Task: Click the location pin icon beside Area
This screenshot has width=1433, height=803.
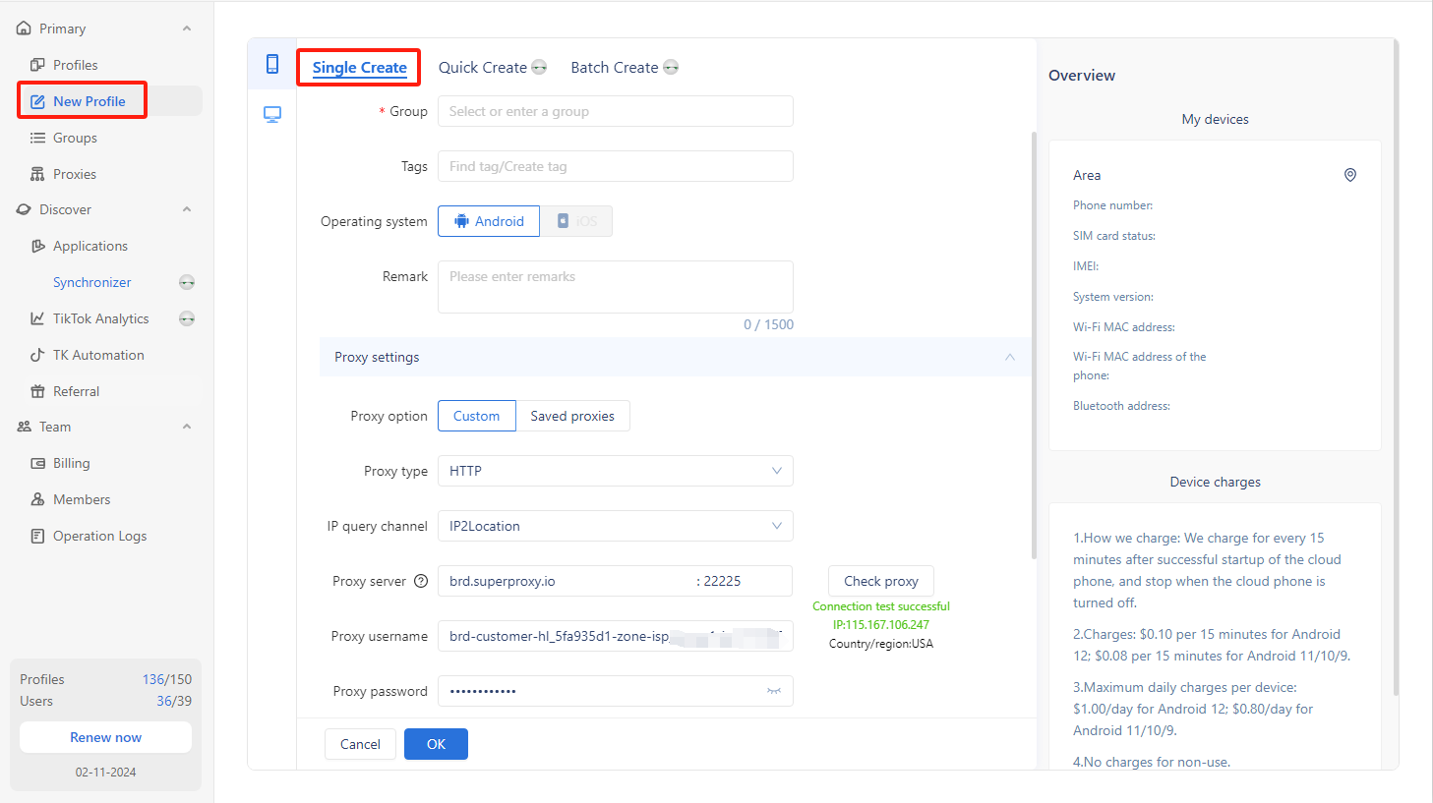Action: pyautogui.click(x=1350, y=175)
